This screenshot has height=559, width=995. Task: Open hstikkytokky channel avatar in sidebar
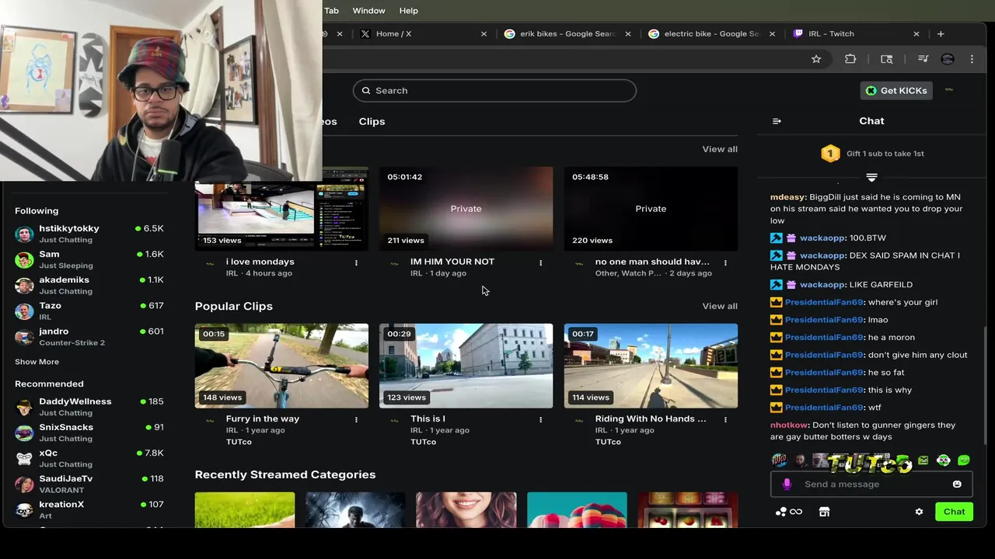[24, 234]
